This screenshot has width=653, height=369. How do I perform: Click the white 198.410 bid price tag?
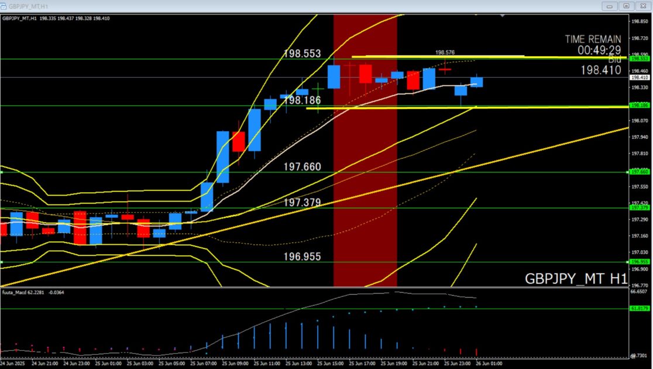point(638,77)
